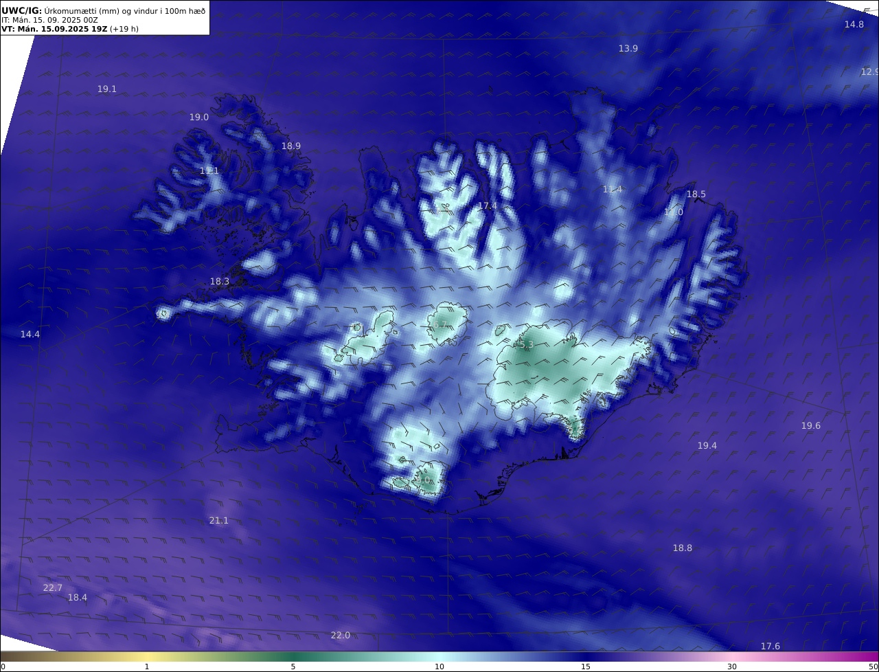
Task: Click the 17.6 value label
Action: [x=770, y=647]
